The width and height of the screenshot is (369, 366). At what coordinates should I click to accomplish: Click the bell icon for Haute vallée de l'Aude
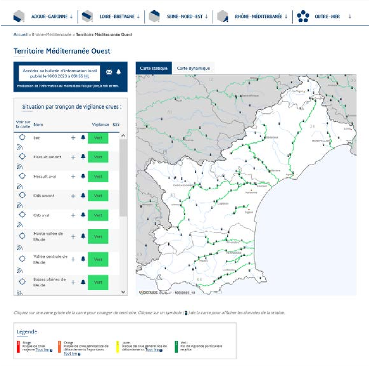83,236
